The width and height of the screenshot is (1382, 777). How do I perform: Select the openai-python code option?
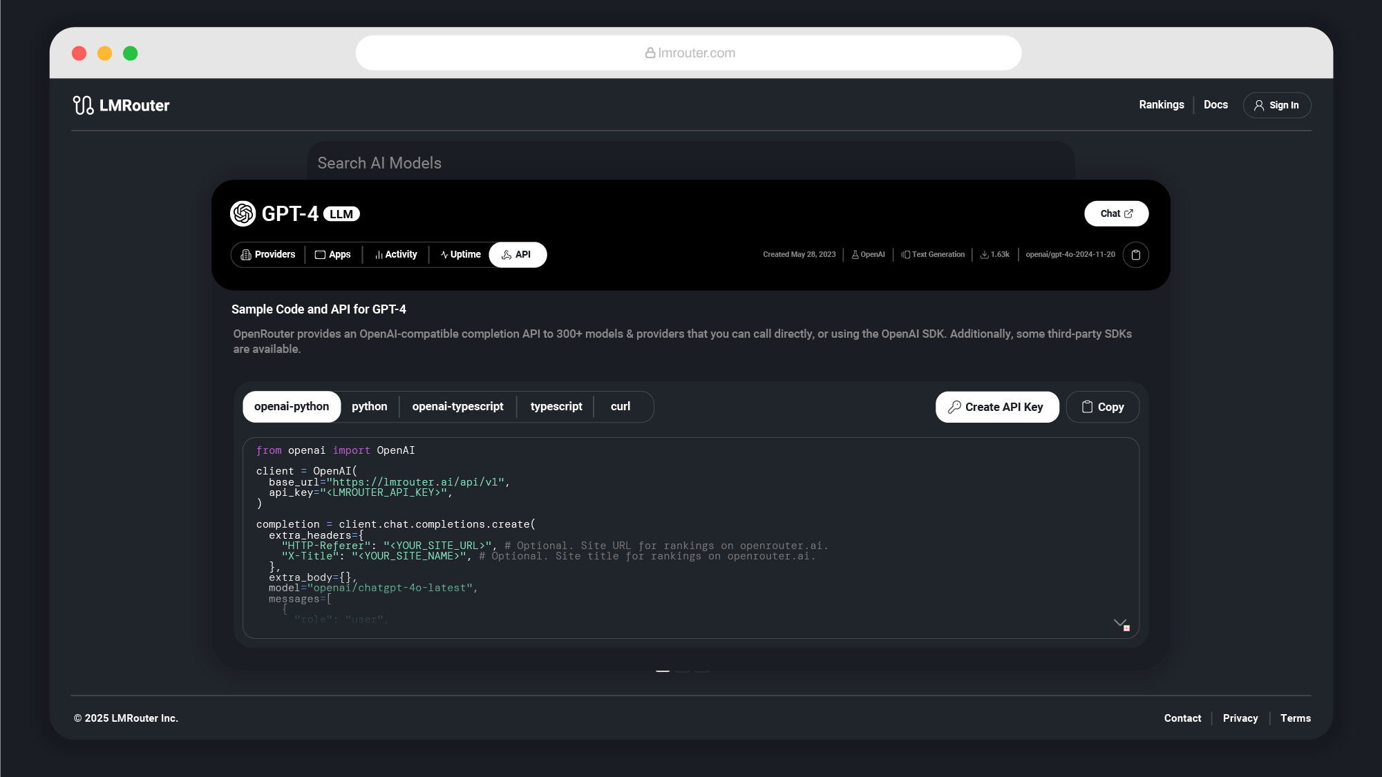tap(292, 407)
